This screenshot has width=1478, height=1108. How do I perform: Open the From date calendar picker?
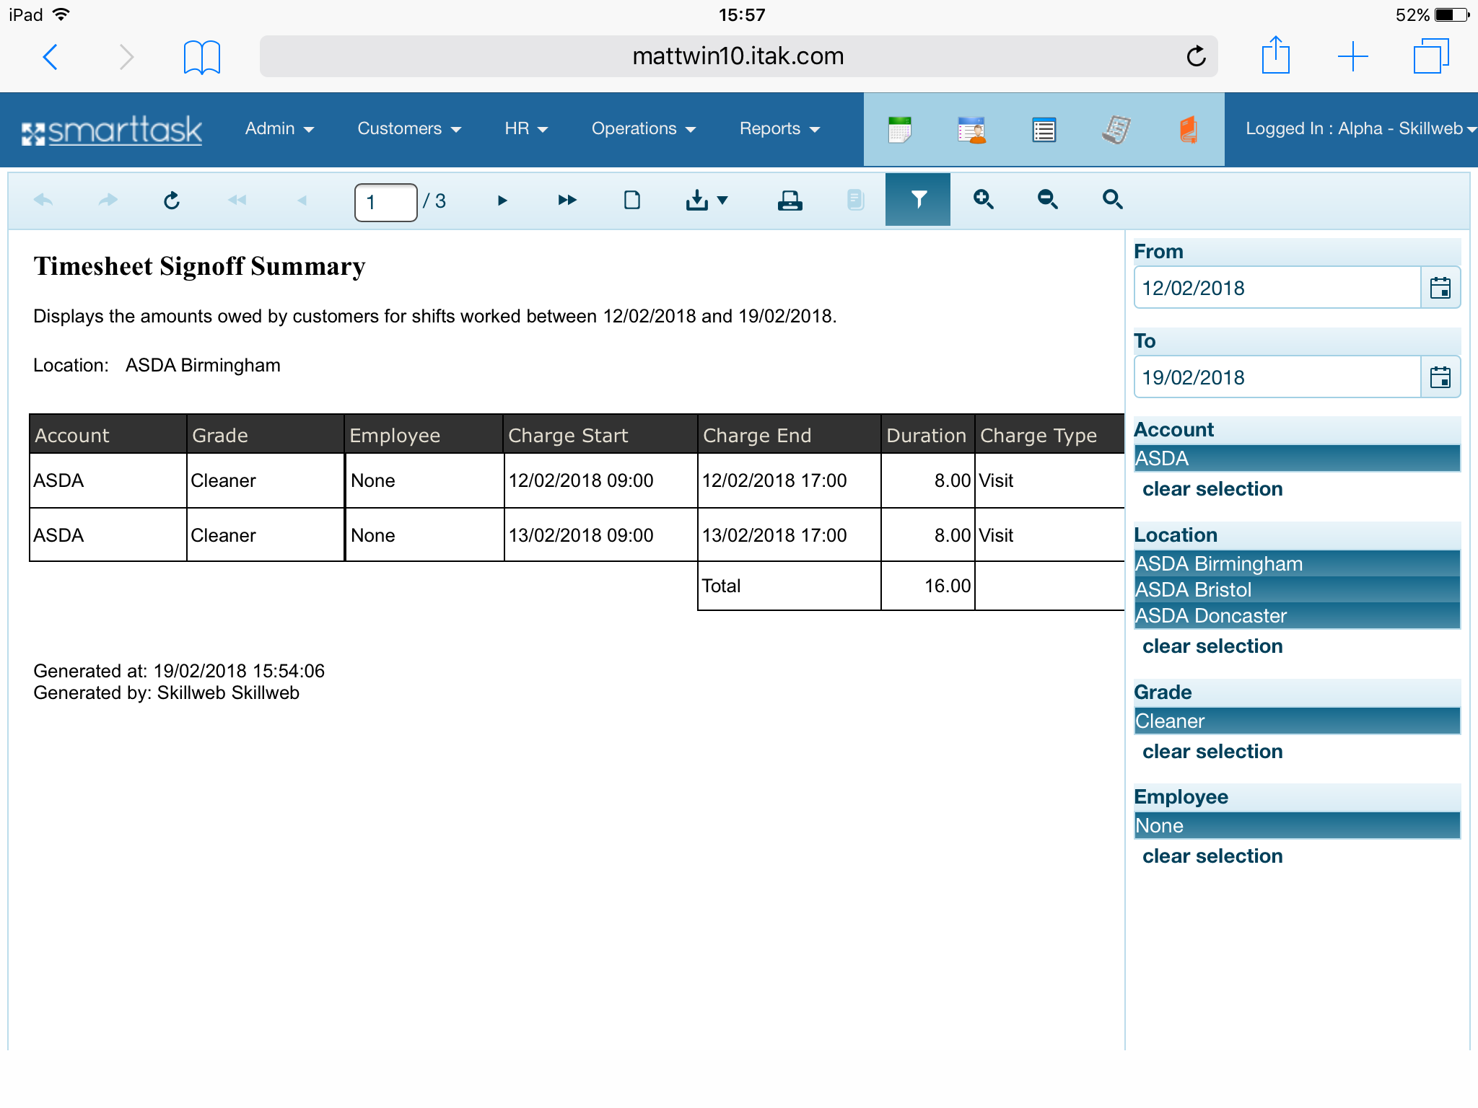1440,288
